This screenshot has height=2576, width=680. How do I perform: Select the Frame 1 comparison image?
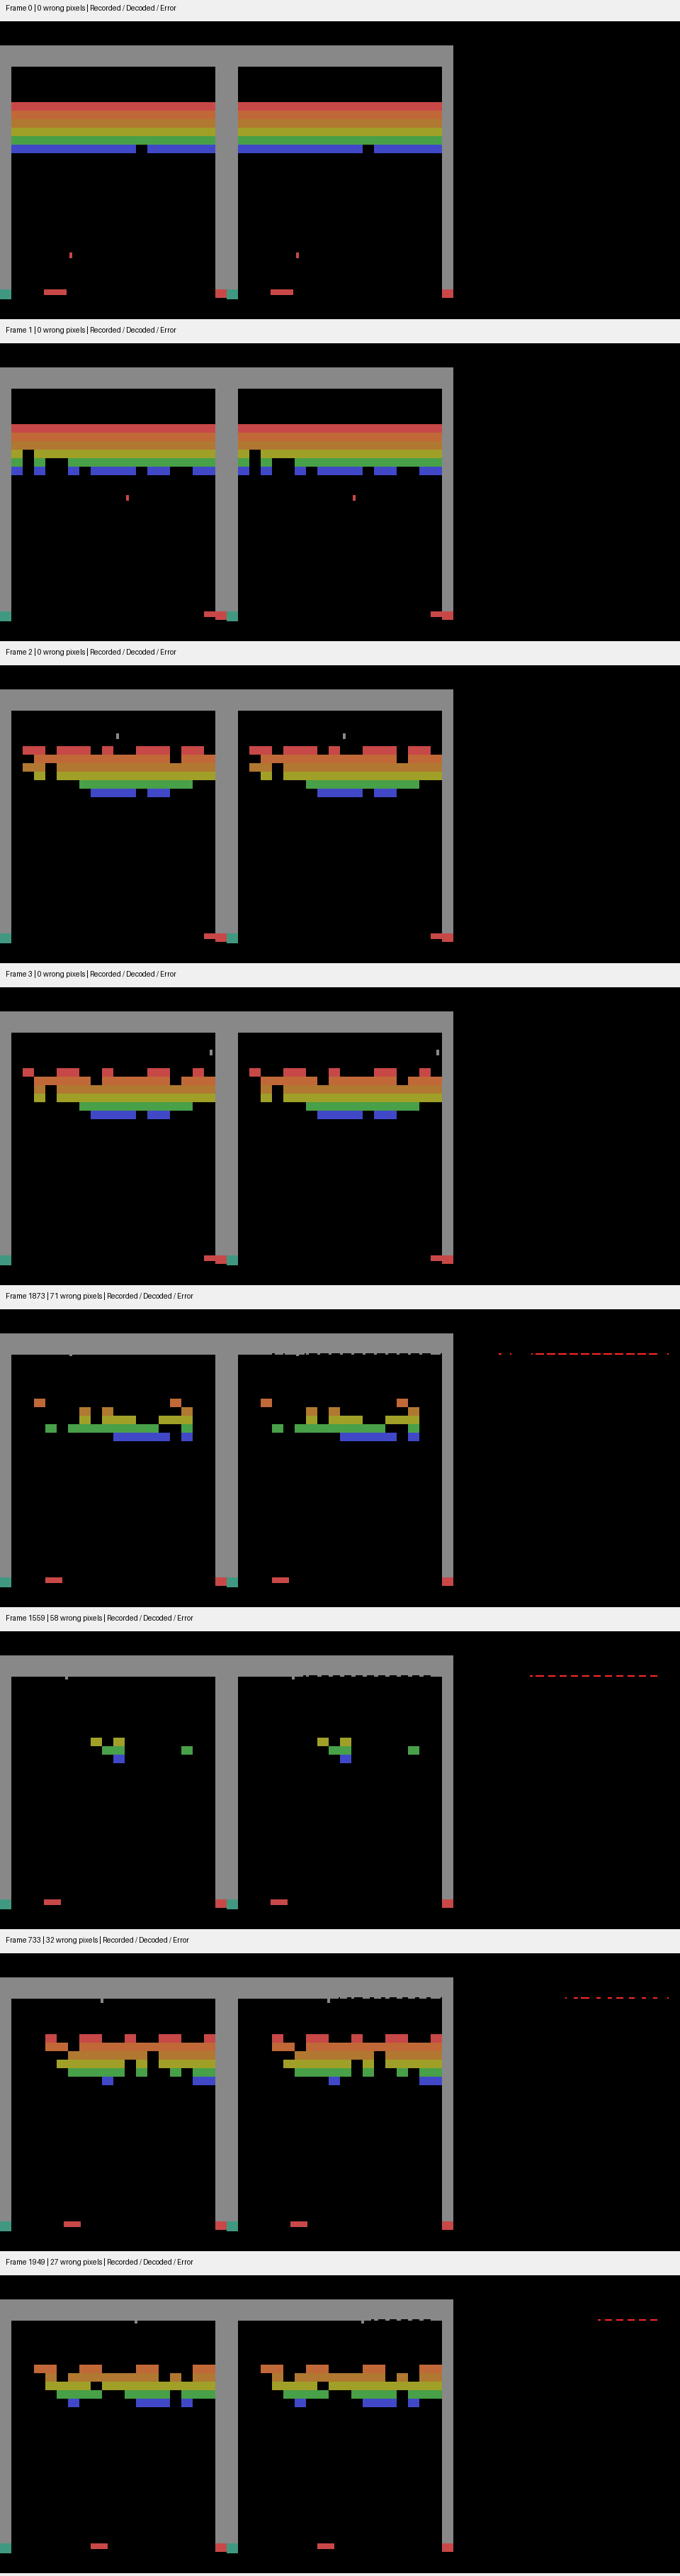click(x=339, y=492)
